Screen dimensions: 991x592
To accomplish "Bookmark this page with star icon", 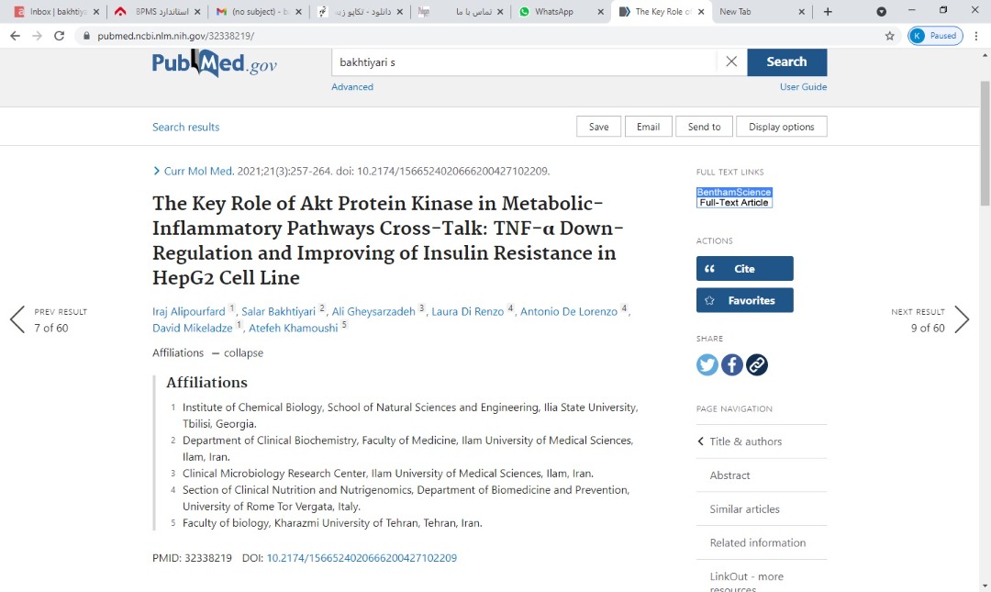I will [889, 36].
